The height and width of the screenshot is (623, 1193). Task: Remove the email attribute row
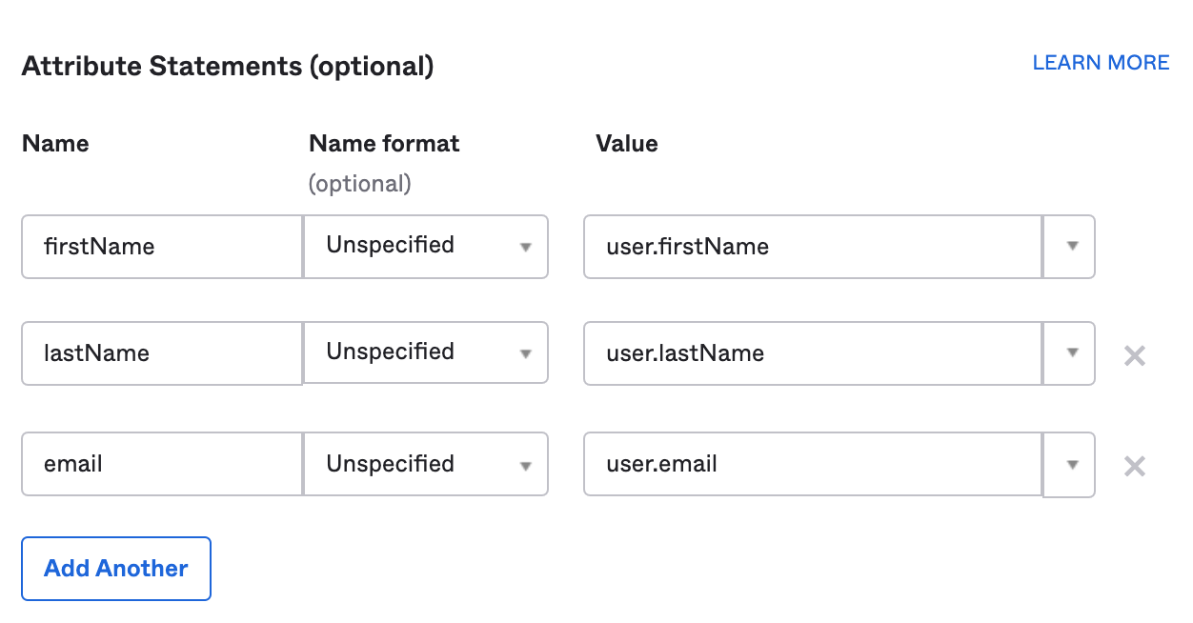[1134, 467]
